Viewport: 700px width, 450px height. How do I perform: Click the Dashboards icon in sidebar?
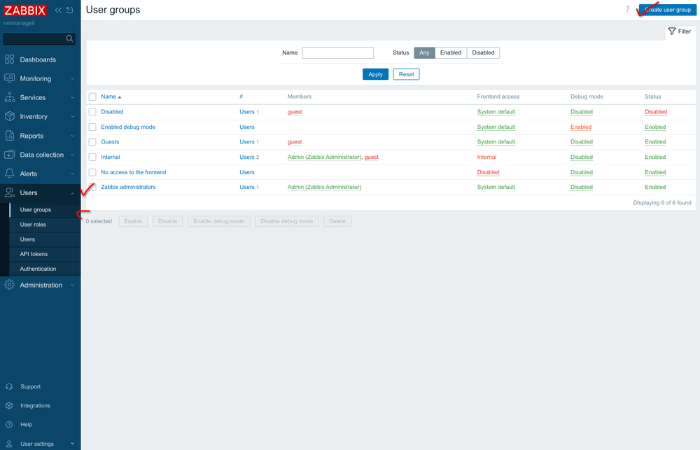point(10,59)
